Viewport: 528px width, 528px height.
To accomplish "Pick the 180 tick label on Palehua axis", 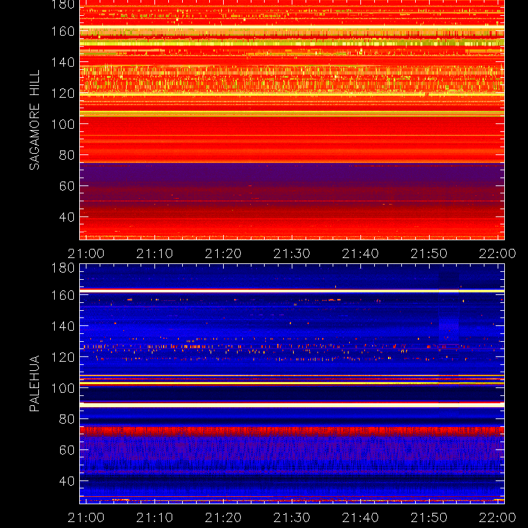I will 63,268.
